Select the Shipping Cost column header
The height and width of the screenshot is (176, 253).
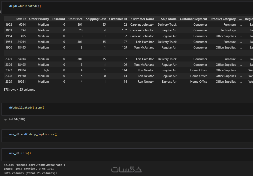[x=96, y=19]
